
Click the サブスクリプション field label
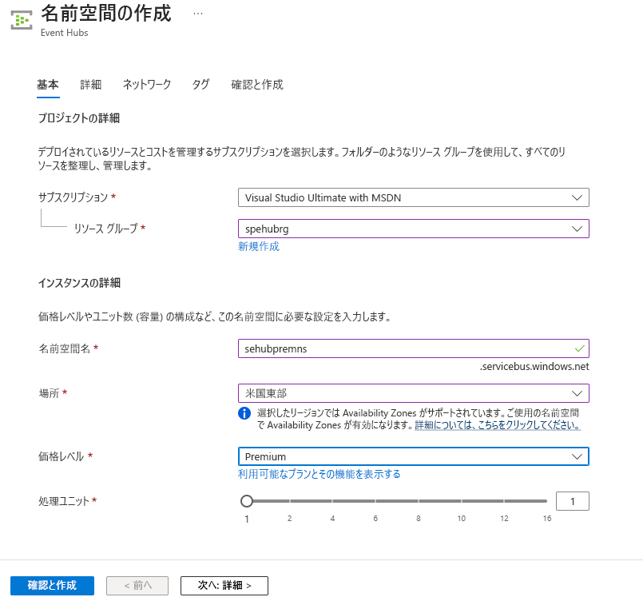click(x=73, y=197)
